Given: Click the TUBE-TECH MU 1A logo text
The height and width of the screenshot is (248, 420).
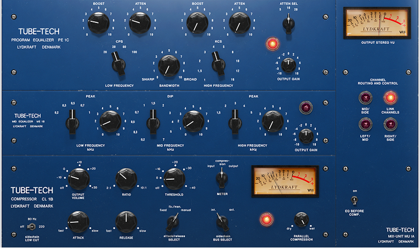Looking at the screenshot, I should point(400,230).
